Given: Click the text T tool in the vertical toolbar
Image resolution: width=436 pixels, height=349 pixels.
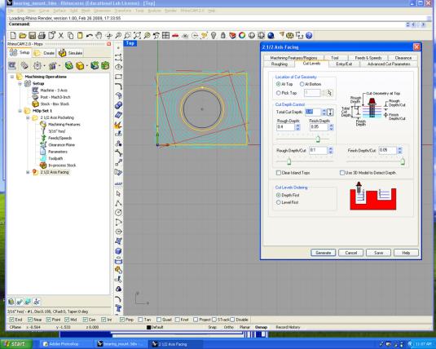Looking at the screenshot, I should coord(118,308).
